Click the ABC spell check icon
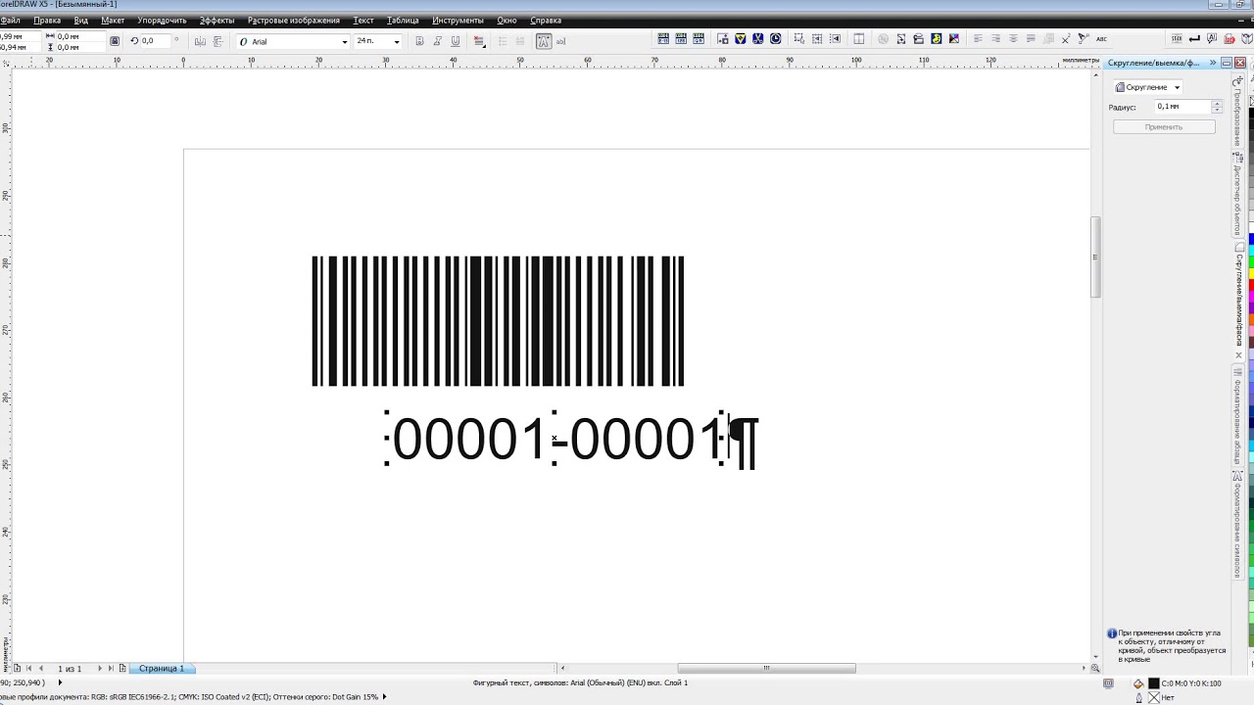This screenshot has height=705, width=1254. pyautogui.click(x=1101, y=39)
